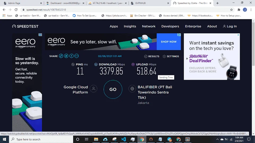Go forward in browser history
This screenshot has width=255, height=143.
10,10
